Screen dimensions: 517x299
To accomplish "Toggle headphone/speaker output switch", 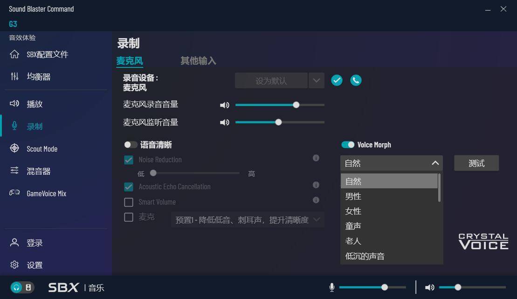I will tap(22, 287).
